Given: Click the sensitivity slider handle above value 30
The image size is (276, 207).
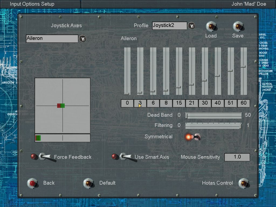Looking at the screenshot, I should tap(204, 80).
